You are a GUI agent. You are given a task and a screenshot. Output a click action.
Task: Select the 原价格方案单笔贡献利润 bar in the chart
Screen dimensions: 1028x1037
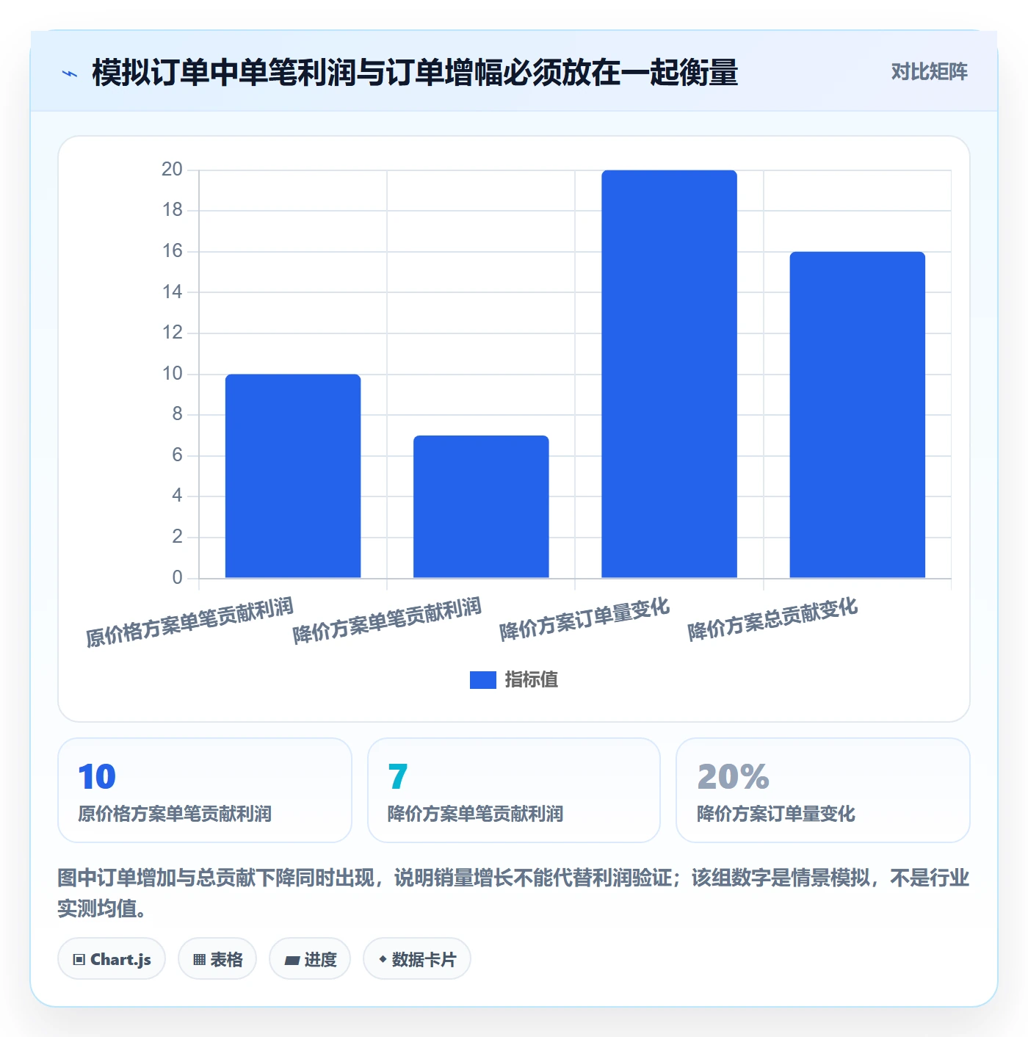point(293,476)
